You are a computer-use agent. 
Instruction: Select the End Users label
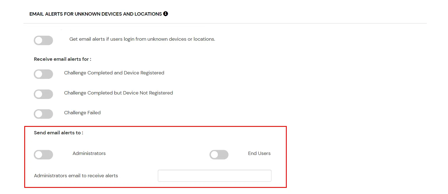point(259,153)
